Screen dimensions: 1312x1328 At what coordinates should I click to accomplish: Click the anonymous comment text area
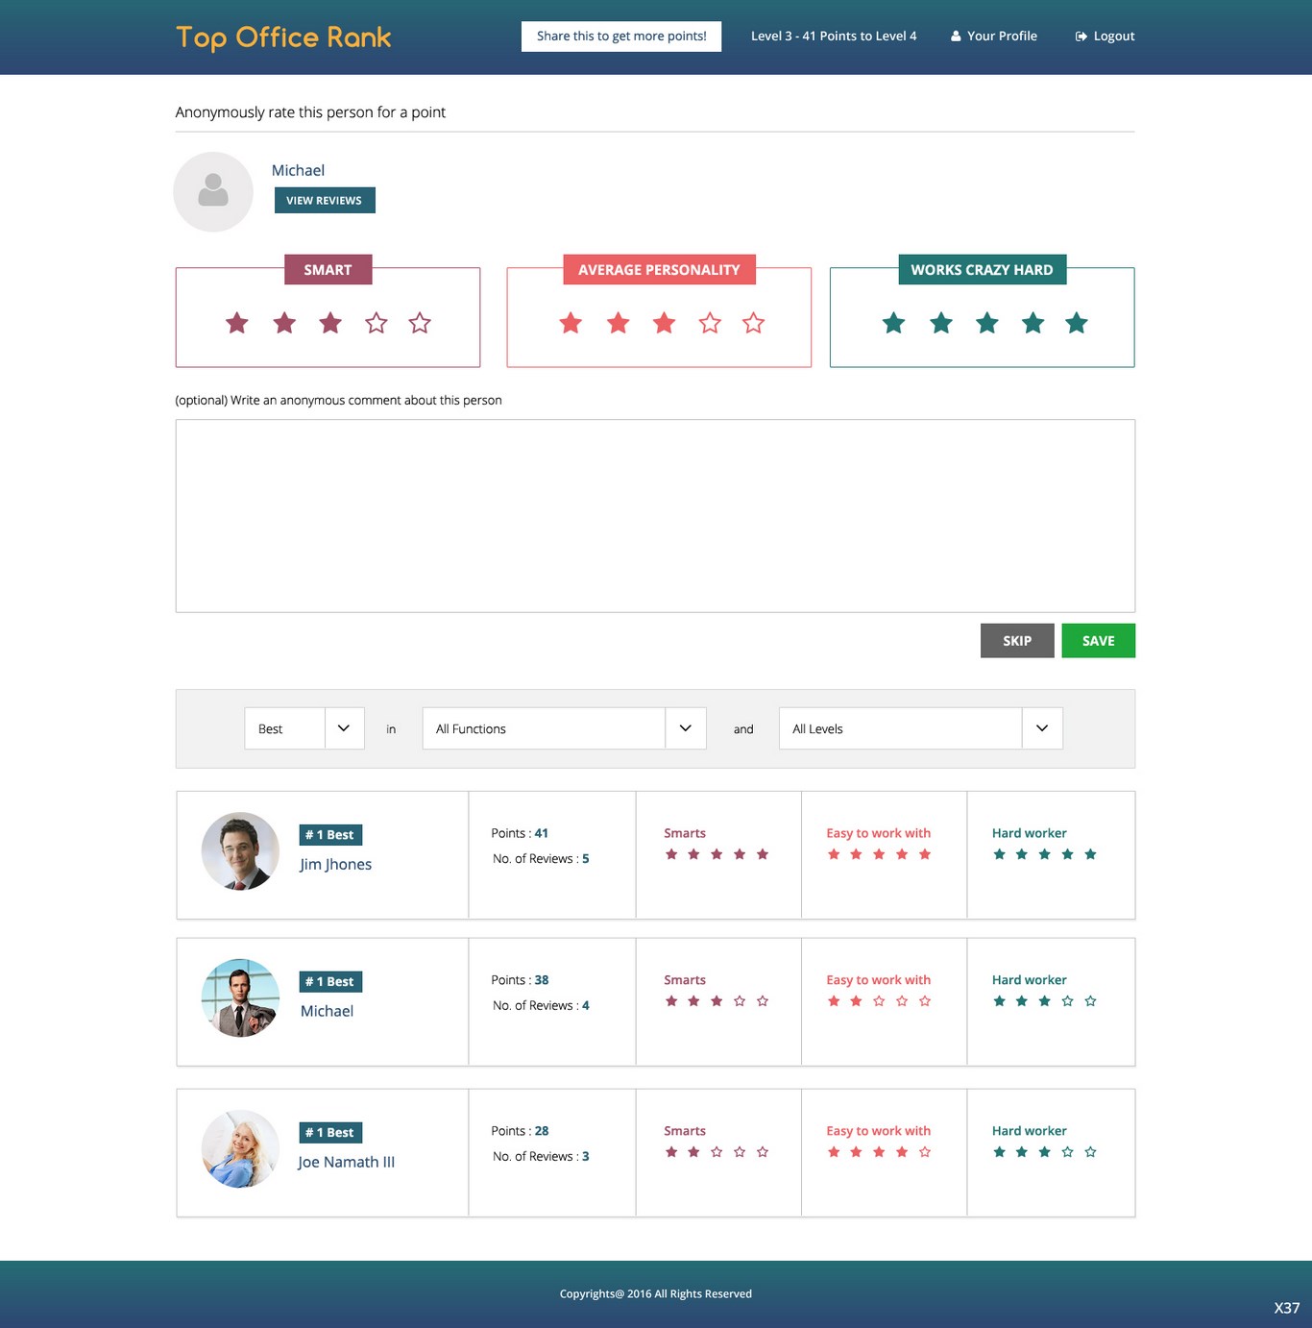click(655, 516)
